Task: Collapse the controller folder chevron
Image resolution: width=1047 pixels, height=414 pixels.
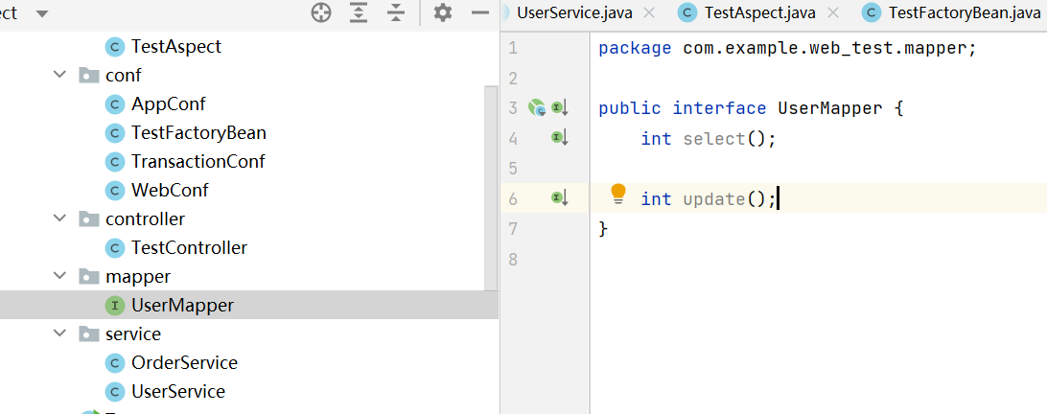Action: click(62, 219)
